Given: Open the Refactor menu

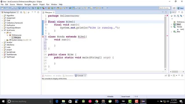Looking at the screenshot, I should (x=20, y=4).
